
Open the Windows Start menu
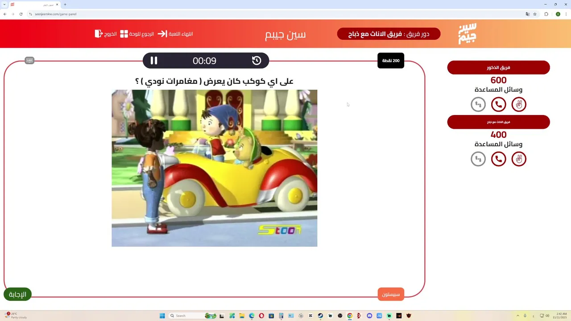coord(162,316)
